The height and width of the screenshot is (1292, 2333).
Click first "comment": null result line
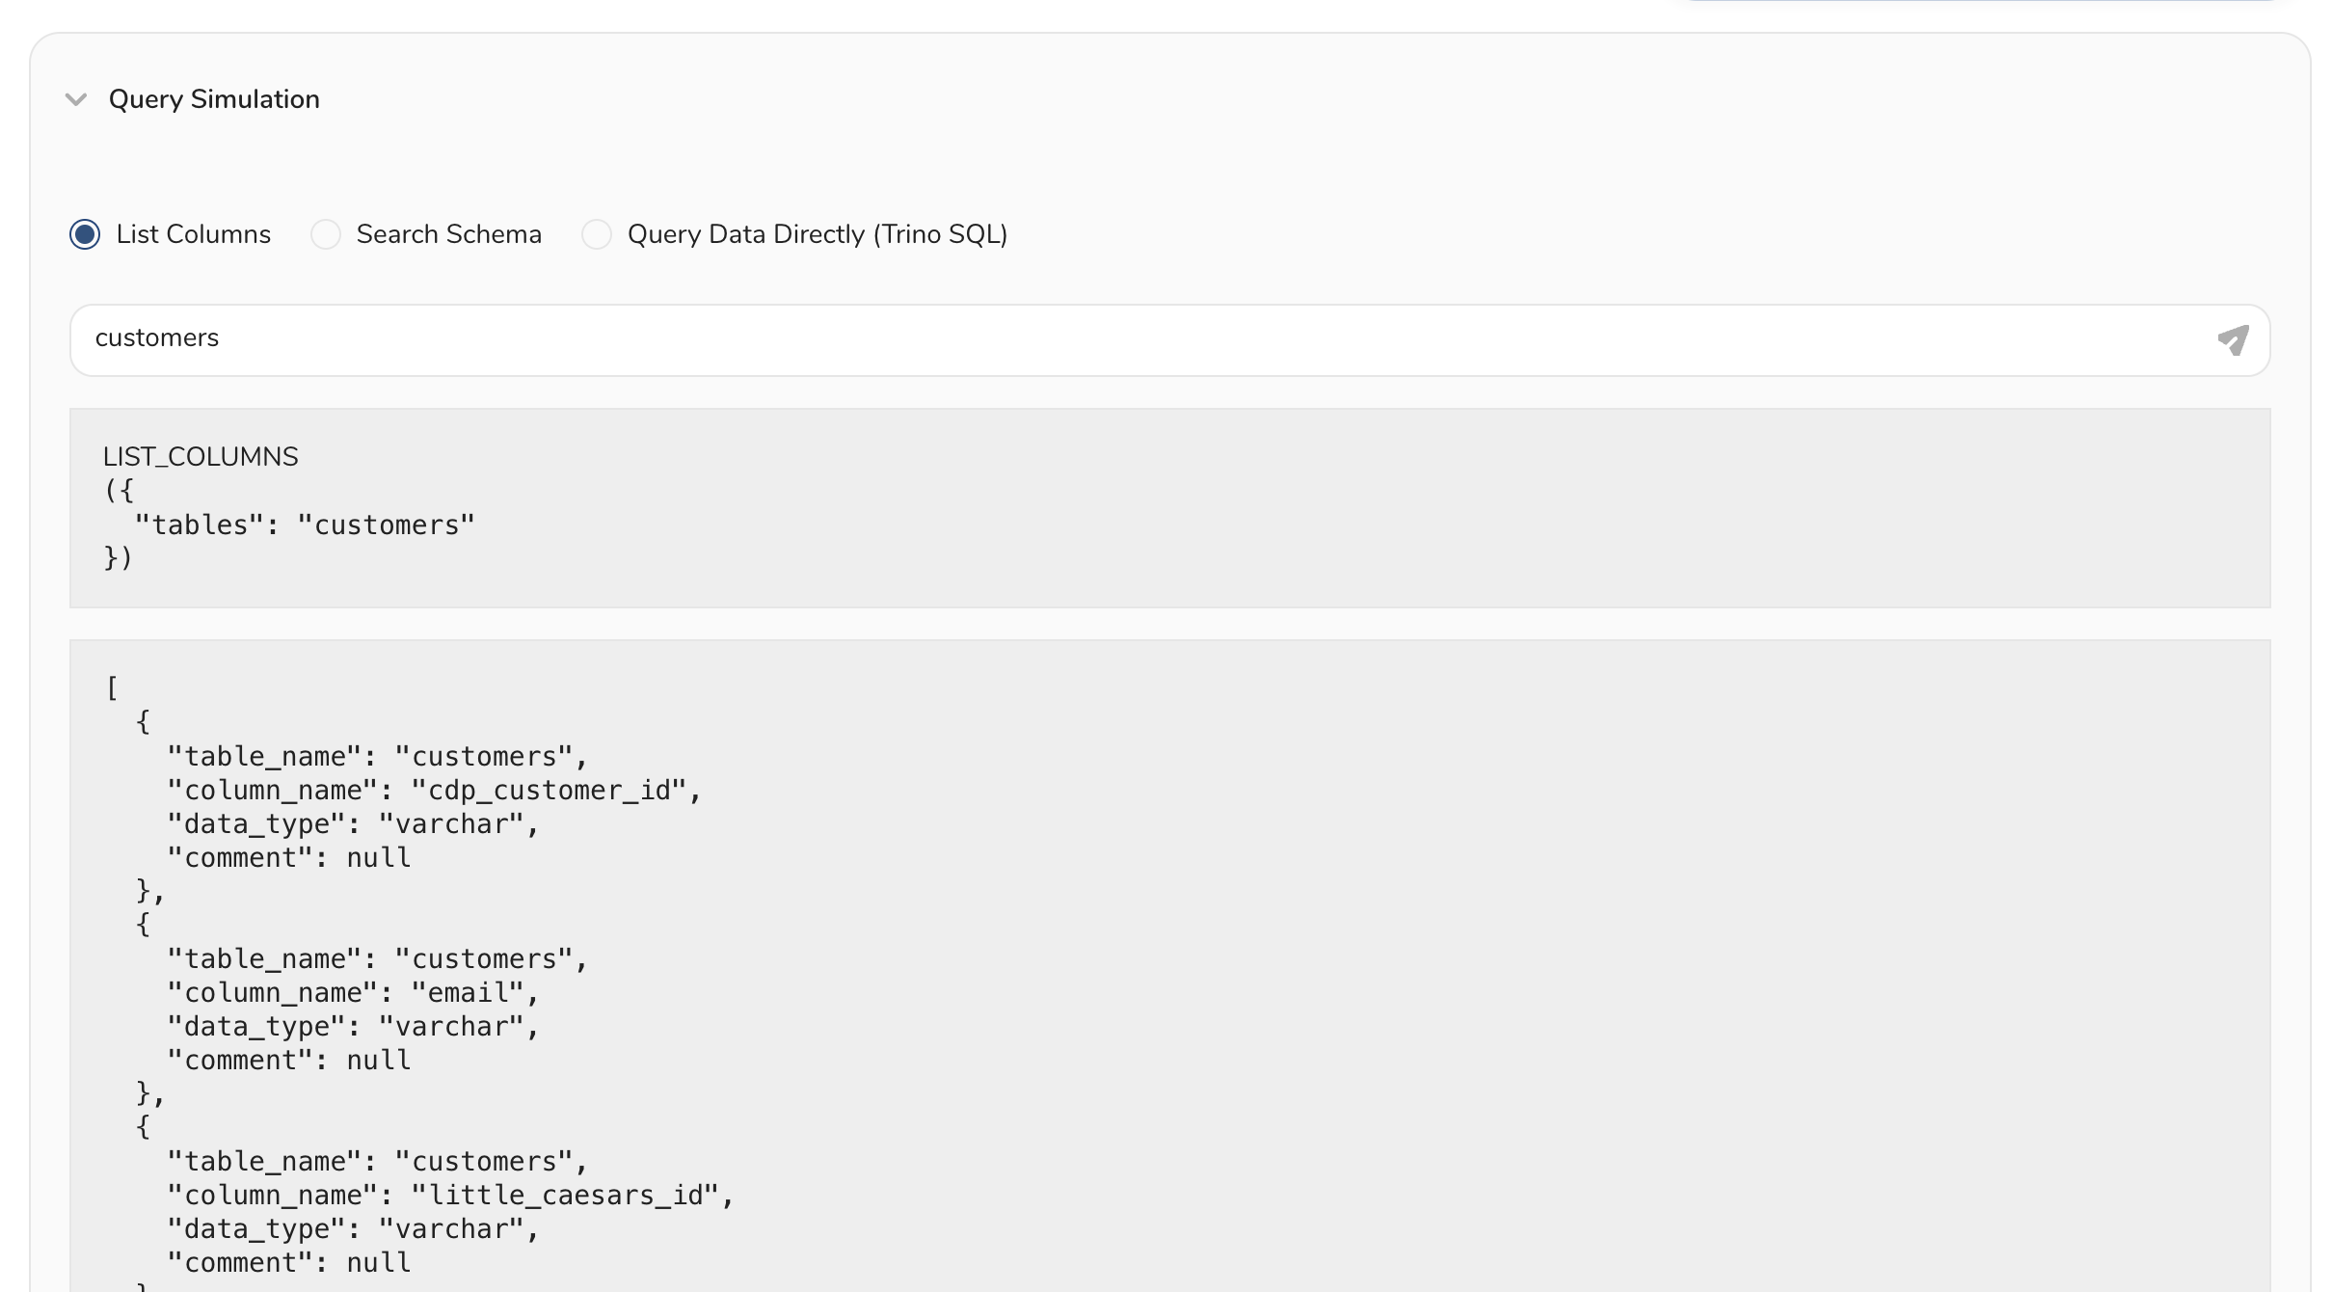288,858
